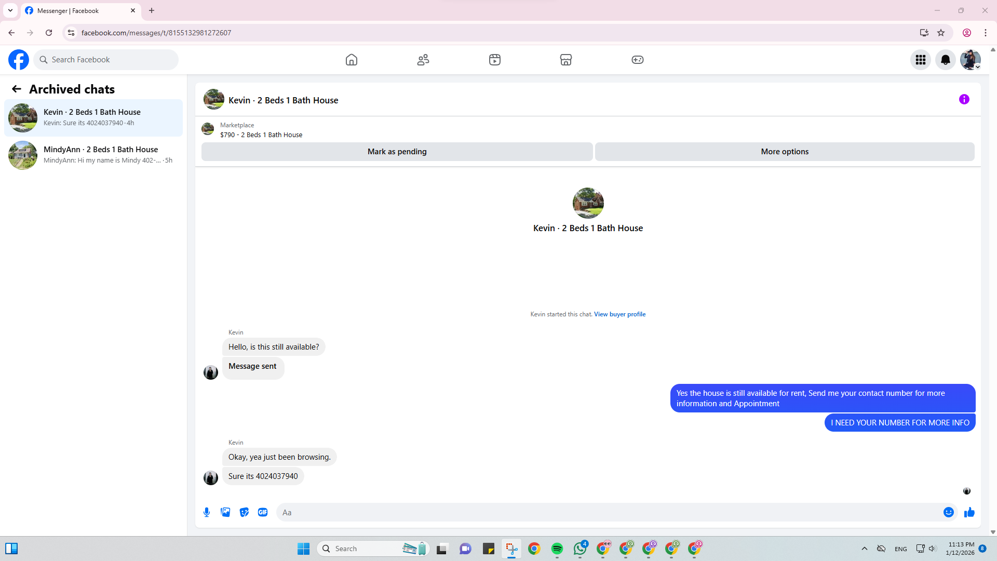The height and width of the screenshot is (561, 997).
Task: Go back from Archived chats
Action: [x=17, y=89]
